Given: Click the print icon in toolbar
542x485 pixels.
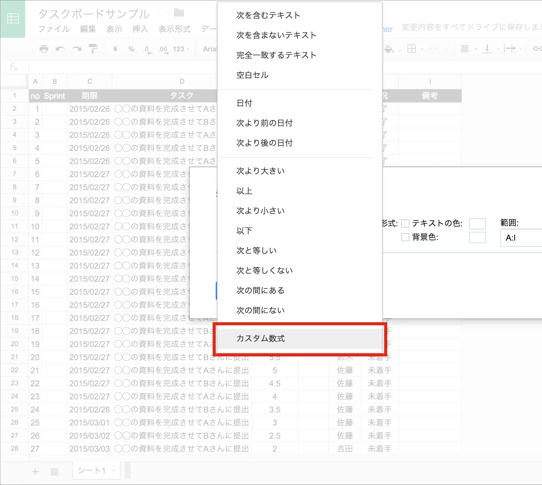Looking at the screenshot, I should pos(44,49).
